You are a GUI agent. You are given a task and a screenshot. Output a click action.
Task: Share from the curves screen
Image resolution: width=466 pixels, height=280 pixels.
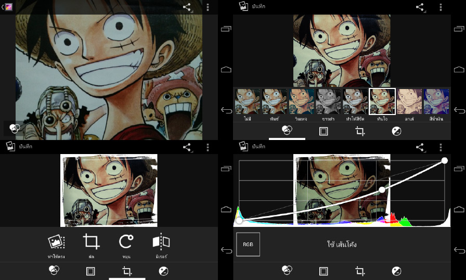click(420, 147)
